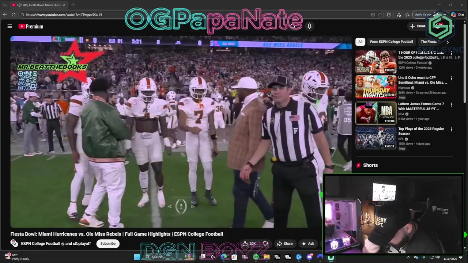
Task: Open Spotify from the taskbar
Action: pyautogui.click(x=256, y=257)
